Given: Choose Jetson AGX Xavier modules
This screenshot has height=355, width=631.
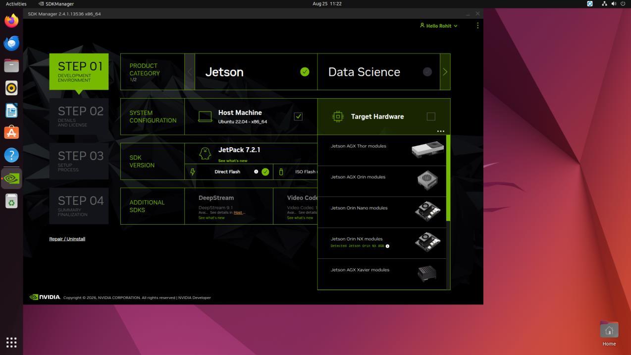Looking at the screenshot, I should click(382, 274).
